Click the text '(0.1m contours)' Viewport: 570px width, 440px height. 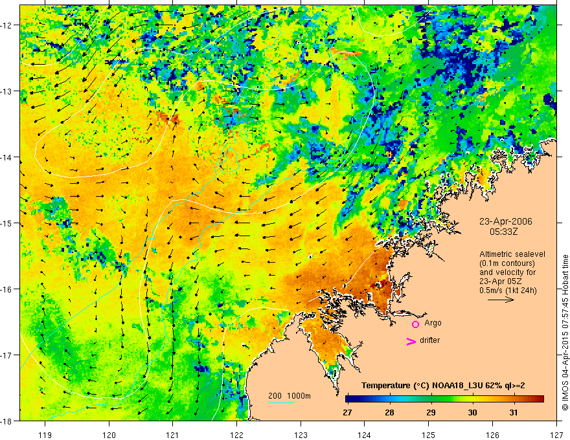(507, 263)
